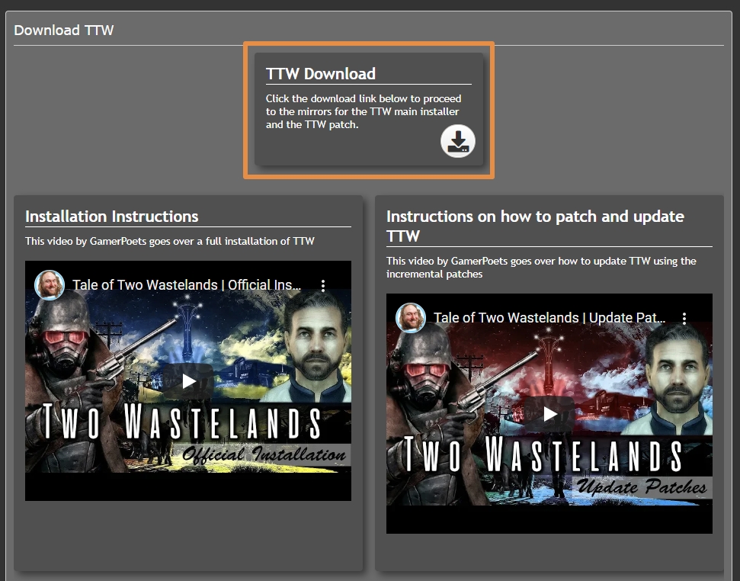Image resolution: width=740 pixels, height=581 pixels.
Task: Play the Update Patches video
Action: coord(549,414)
